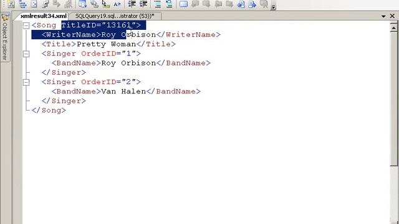
Task: Click the next bookmark in document icon
Action: [x=252, y=4]
